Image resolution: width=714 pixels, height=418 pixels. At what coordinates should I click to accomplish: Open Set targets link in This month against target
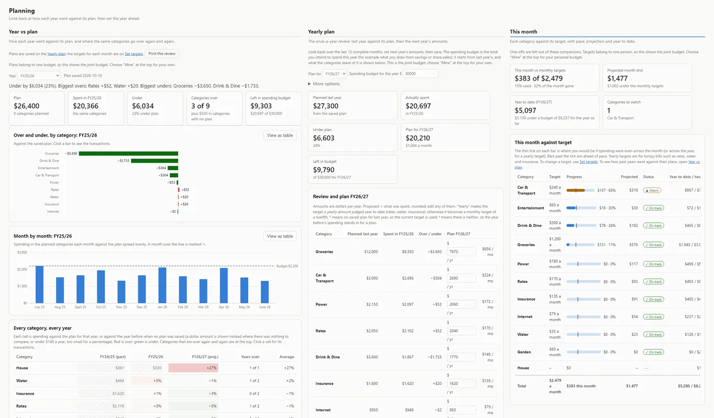click(x=589, y=162)
